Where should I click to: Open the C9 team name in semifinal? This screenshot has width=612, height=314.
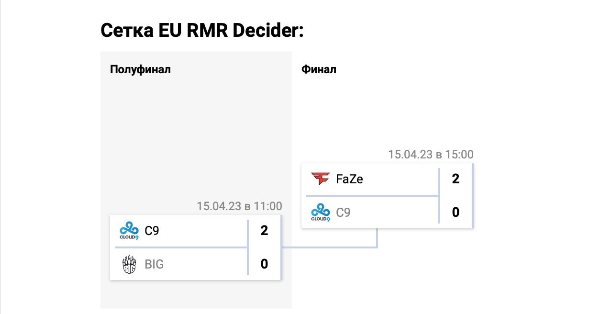[152, 231]
